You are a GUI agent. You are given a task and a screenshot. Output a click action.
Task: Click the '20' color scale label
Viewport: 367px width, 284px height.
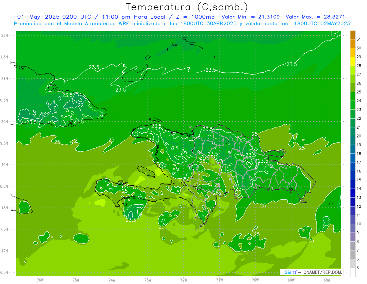(x=359, y=136)
